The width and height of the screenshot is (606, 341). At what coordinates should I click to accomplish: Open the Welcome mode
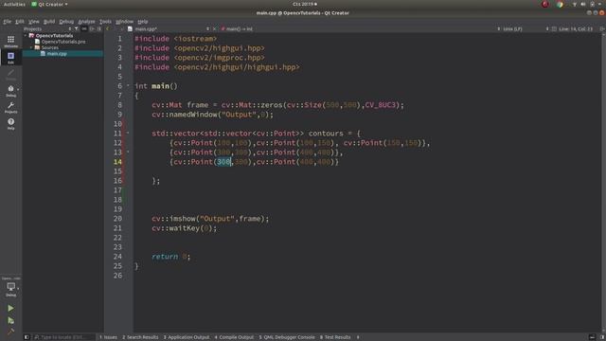[x=10, y=42]
